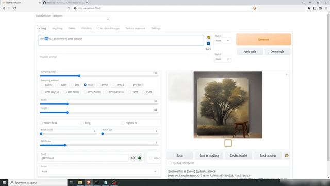Switch to the img2img tab
Image resolution: width=330 pixels, height=186 pixels.
(57, 28)
